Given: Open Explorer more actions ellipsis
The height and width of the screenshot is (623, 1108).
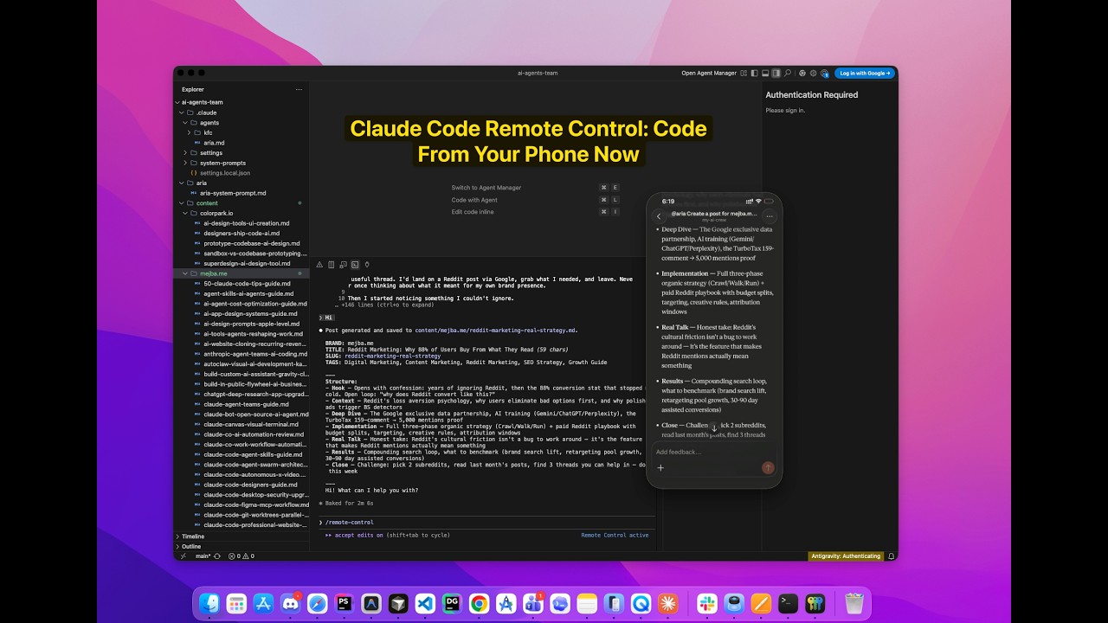Looking at the screenshot, I should pos(300,89).
